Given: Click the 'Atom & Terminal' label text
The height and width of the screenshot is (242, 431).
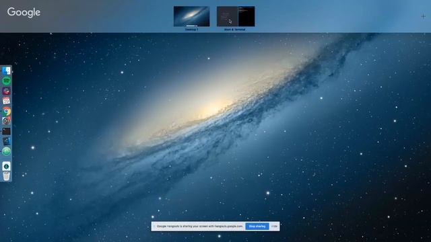Looking at the screenshot, I should (x=235, y=30).
